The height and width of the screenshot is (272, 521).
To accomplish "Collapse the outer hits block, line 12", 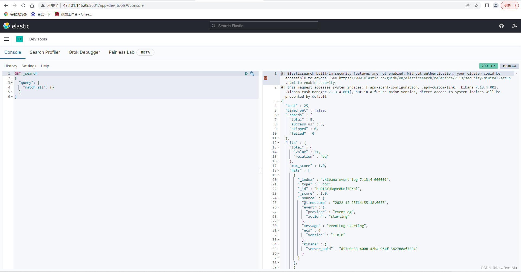I will tap(278, 143).
